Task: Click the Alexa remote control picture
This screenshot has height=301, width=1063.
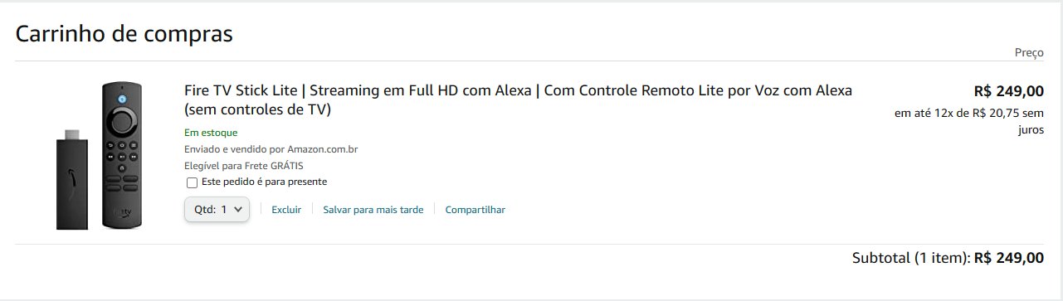Action: click(121, 155)
